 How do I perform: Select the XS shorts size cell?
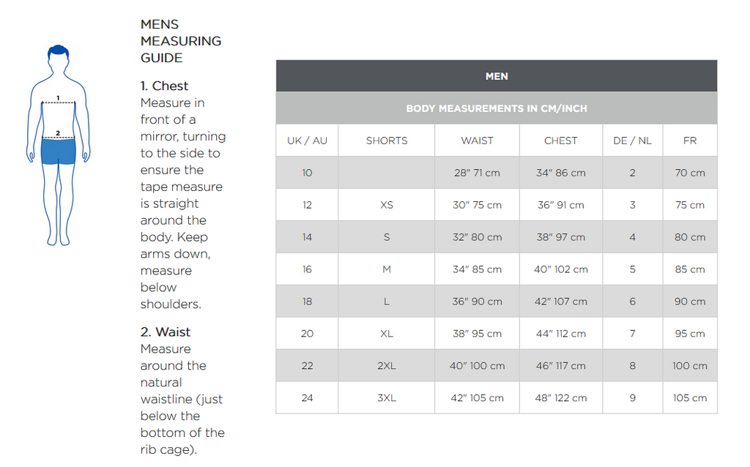click(387, 205)
